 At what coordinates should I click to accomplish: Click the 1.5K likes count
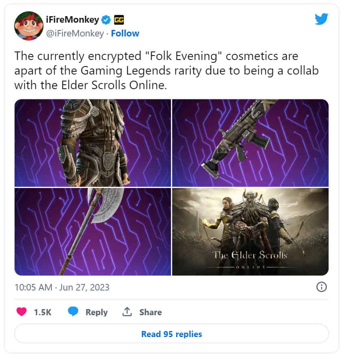pyautogui.click(x=43, y=312)
